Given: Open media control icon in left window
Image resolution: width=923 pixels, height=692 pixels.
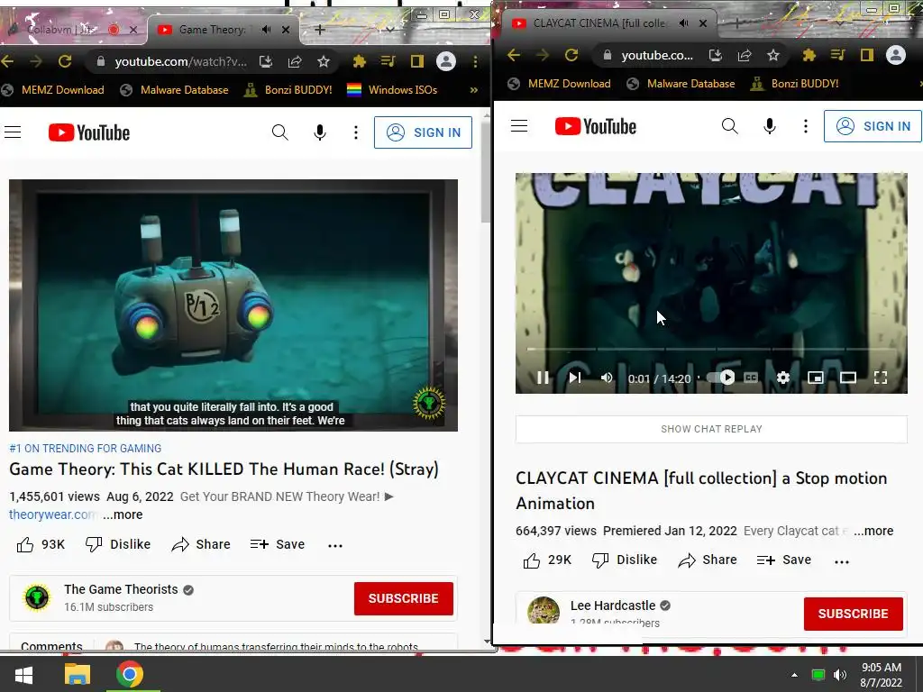Looking at the screenshot, I should (388, 61).
